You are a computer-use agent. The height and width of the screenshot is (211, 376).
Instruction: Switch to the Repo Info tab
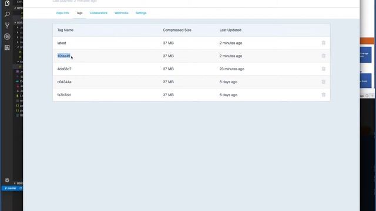pyautogui.click(x=63, y=13)
